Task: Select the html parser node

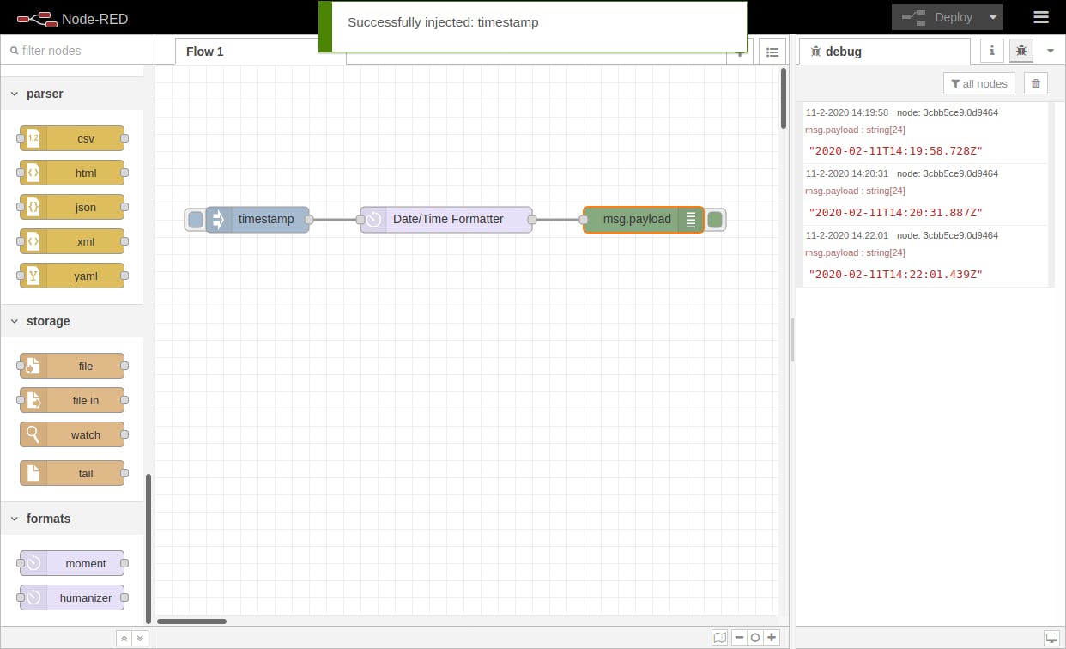Action: [x=72, y=173]
